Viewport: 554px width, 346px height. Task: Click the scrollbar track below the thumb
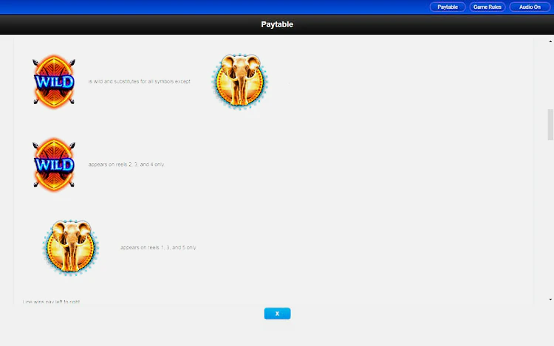coord(550,221)
